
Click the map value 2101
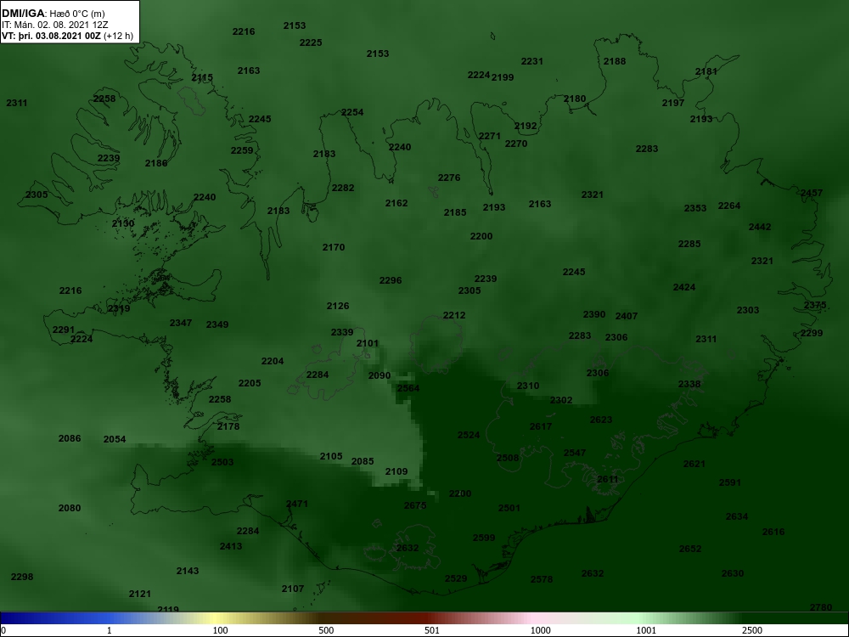(368, 343)
